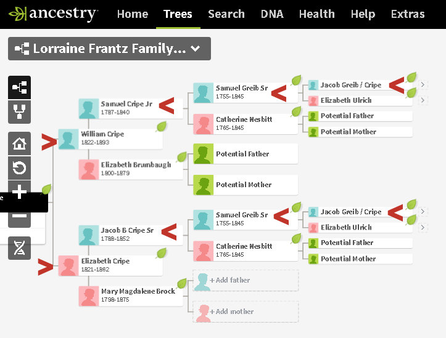Click the Ancestry logo
Screen dimensions: 446x338
coord(53,14)
